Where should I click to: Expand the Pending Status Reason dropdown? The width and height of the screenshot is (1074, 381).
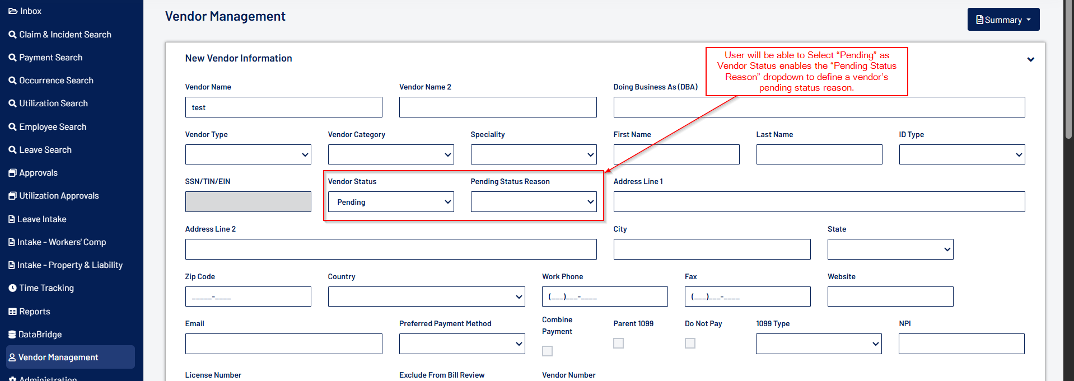[x=533, y=202]
